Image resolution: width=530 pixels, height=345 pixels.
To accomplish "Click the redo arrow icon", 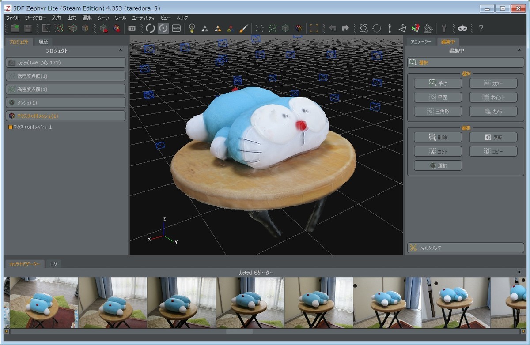I will point(345,28).
